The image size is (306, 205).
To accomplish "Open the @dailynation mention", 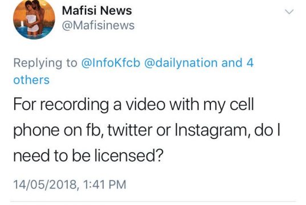I will 181,63.
